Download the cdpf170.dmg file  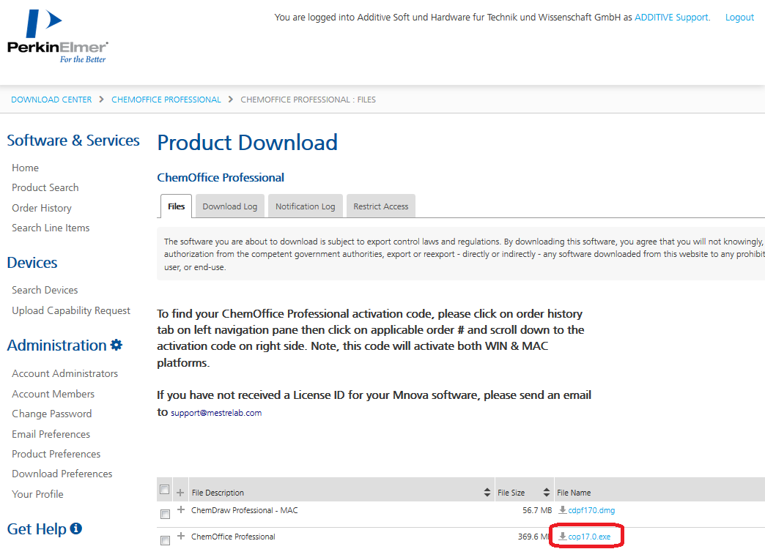591,510
